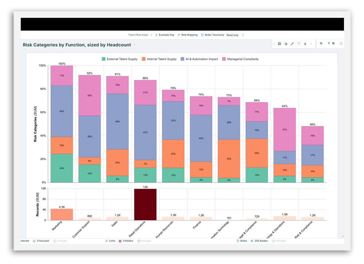Click the duplicate layers icon in the toolbar

click(x=286, y=43)
